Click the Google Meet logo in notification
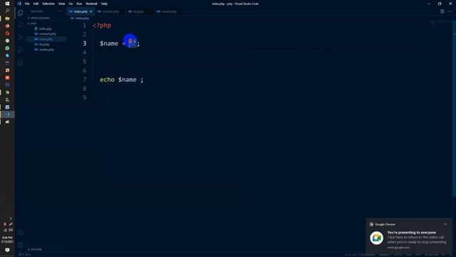 click(377, 238)
